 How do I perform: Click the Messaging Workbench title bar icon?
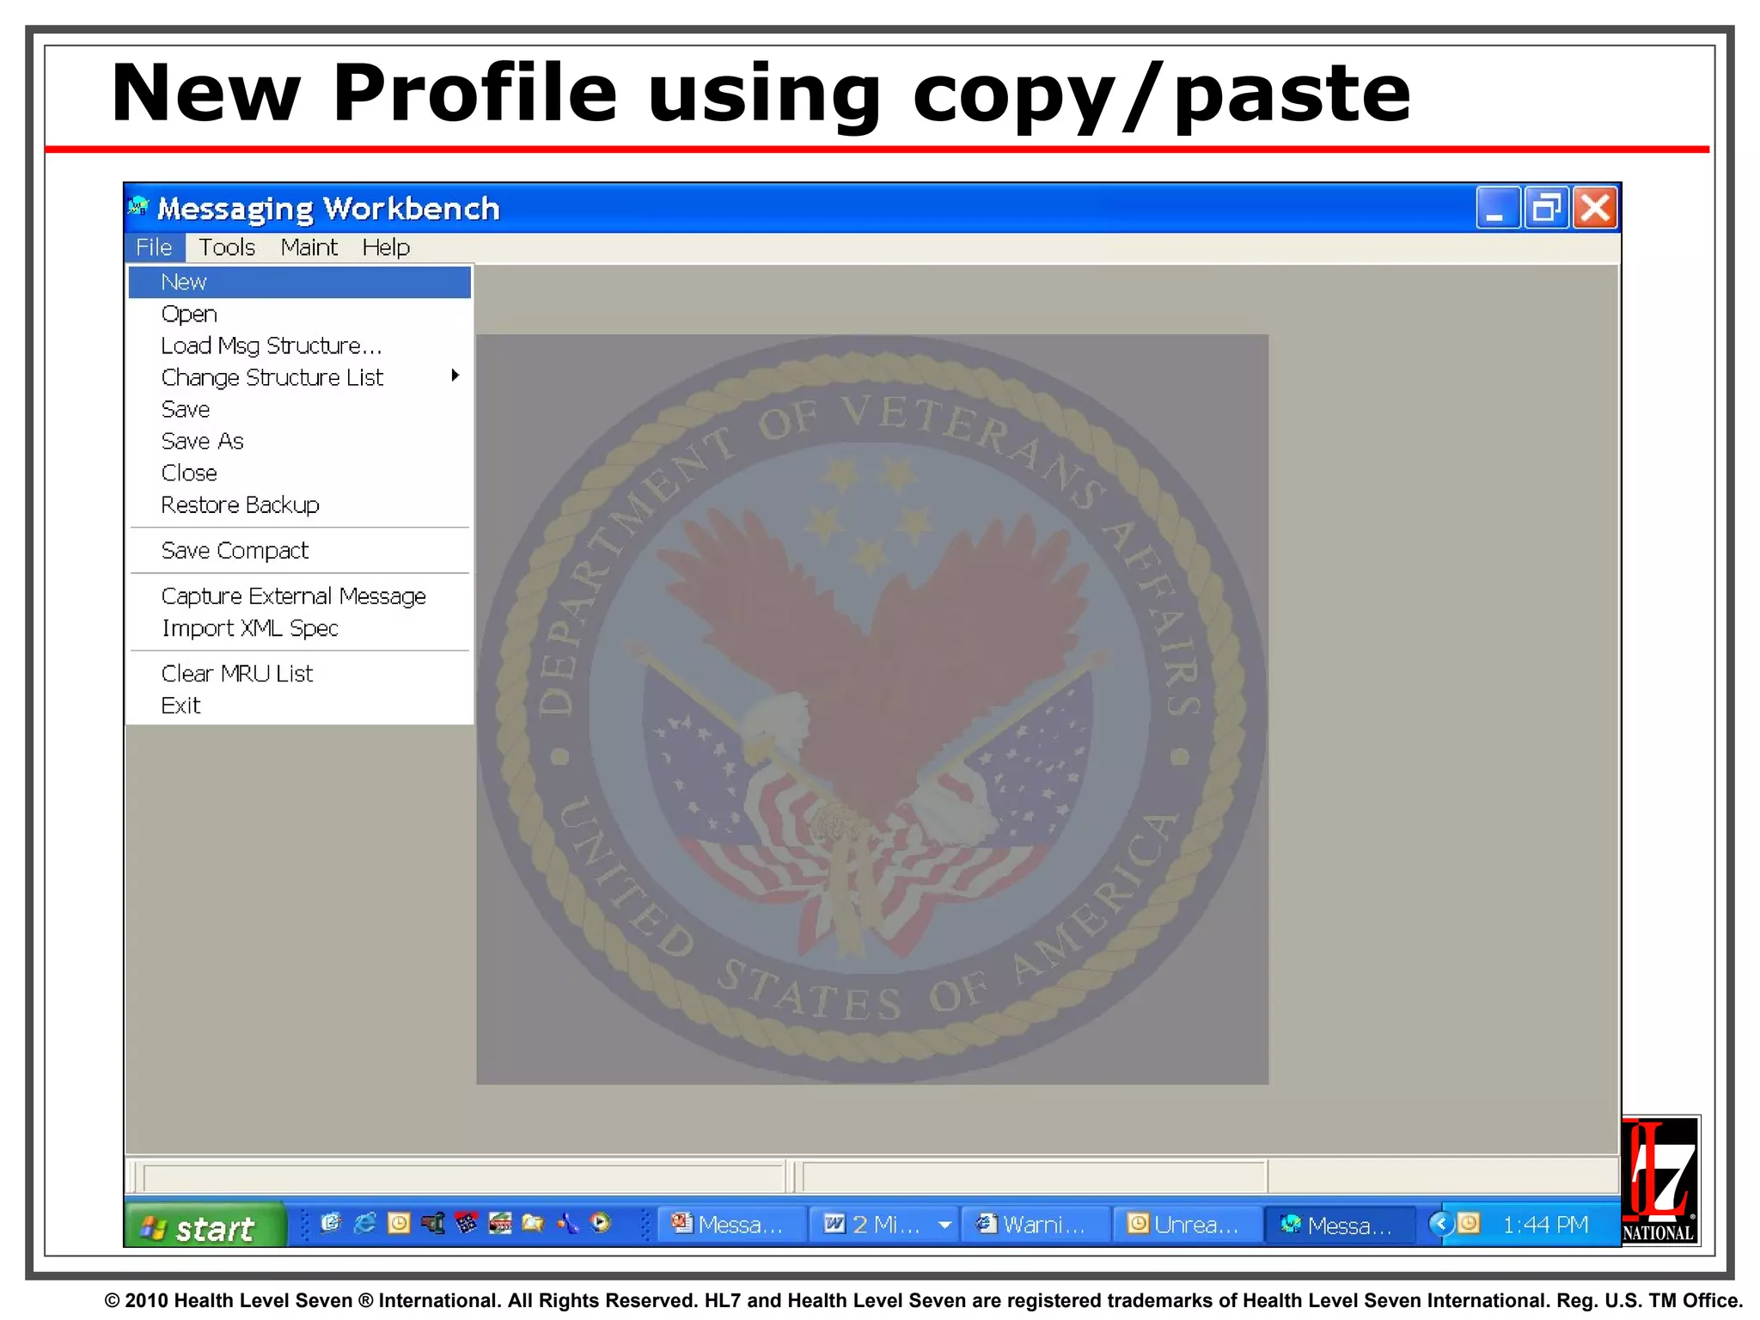click(138, 207)
